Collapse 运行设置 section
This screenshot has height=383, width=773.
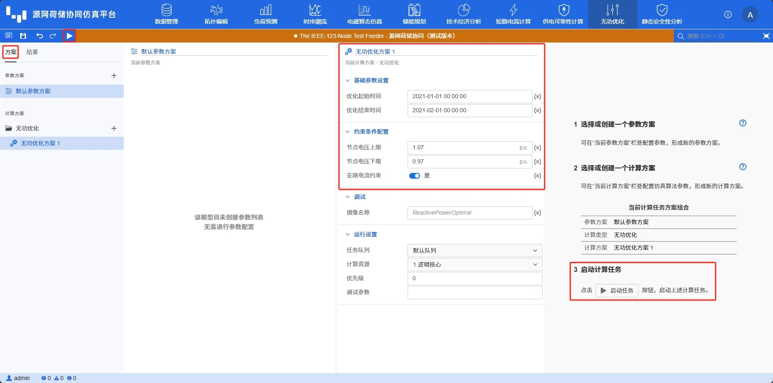(x=348, y=234)
